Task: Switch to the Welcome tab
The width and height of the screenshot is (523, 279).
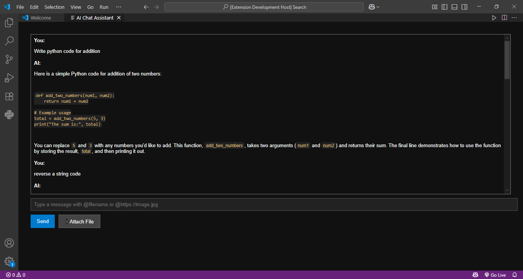Action: point(40,17)
